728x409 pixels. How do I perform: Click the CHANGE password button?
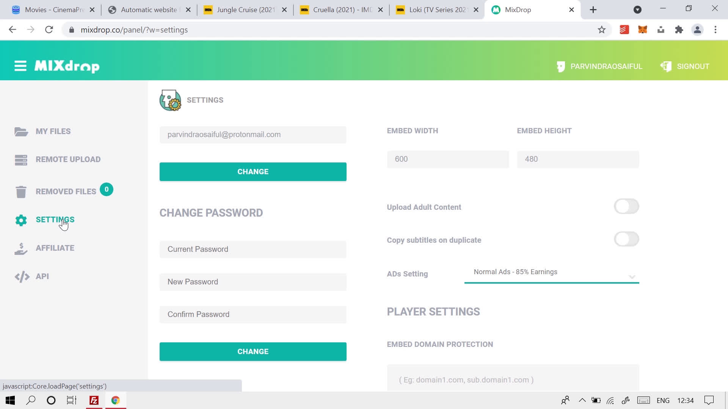coord(253,351)
